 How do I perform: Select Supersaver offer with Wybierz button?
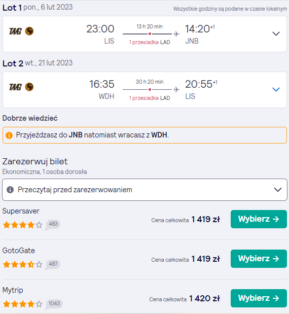click(x=259, y=219)
